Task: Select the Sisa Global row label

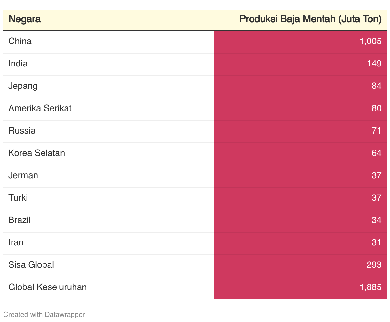Action: pos(31,265)
